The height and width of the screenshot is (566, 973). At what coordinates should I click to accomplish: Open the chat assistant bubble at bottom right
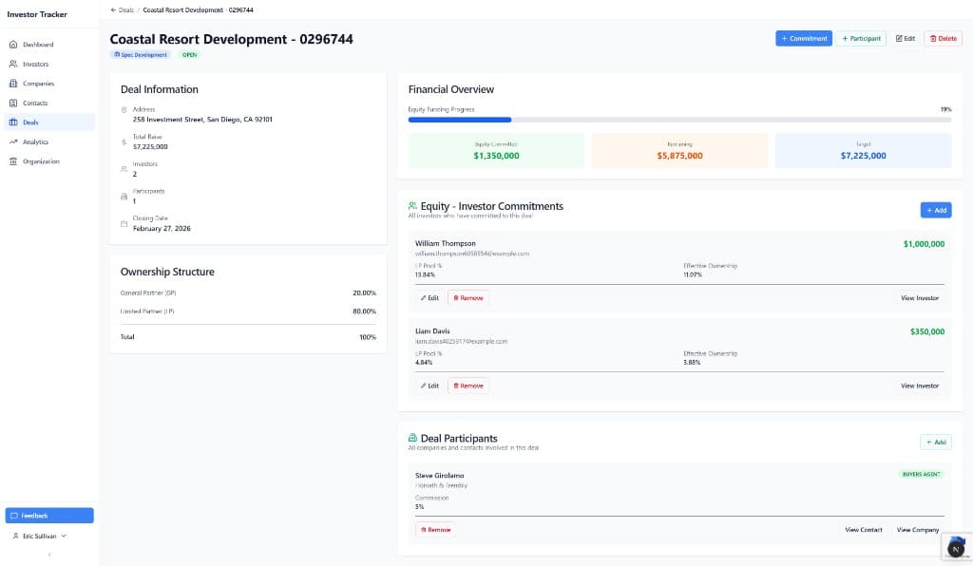[x=956, y=549]
